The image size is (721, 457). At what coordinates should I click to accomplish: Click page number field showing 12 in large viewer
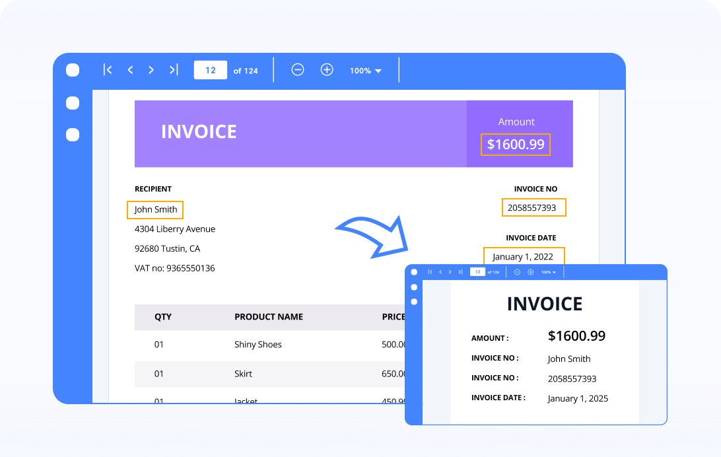[x=210, y=70]
